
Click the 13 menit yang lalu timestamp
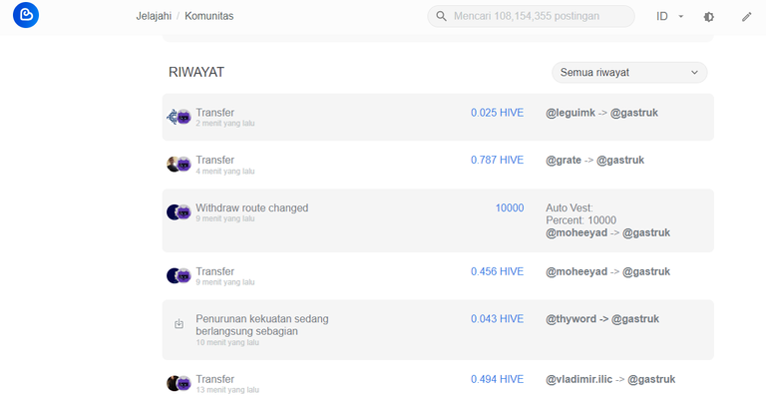point(227,390)
